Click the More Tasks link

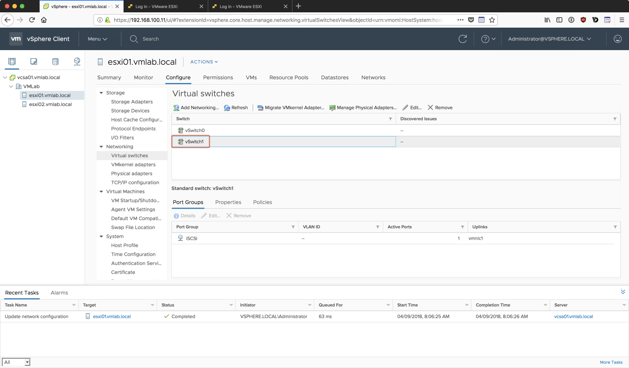tap(611, 362)
